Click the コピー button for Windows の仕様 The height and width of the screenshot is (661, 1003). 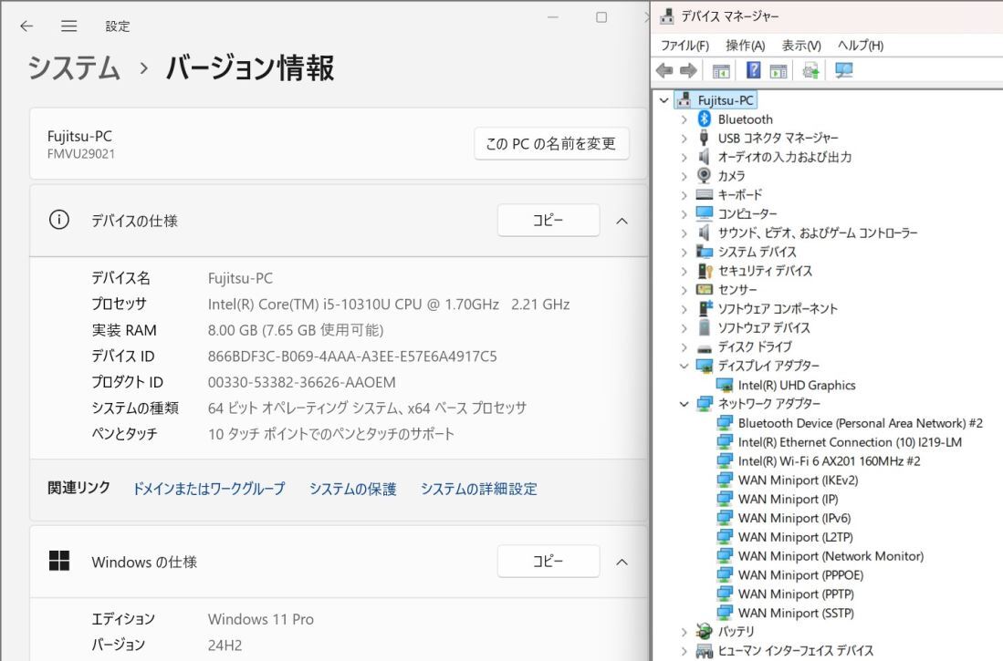click(x=548, y=562)
